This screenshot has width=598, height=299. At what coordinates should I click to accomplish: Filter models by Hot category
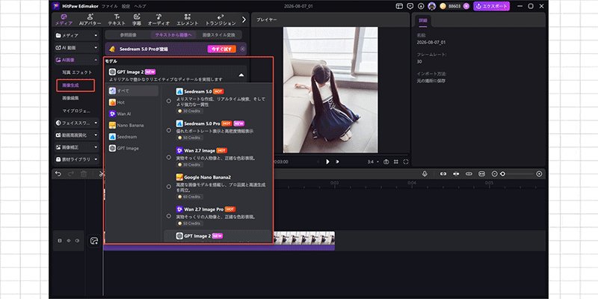point(133,102)
